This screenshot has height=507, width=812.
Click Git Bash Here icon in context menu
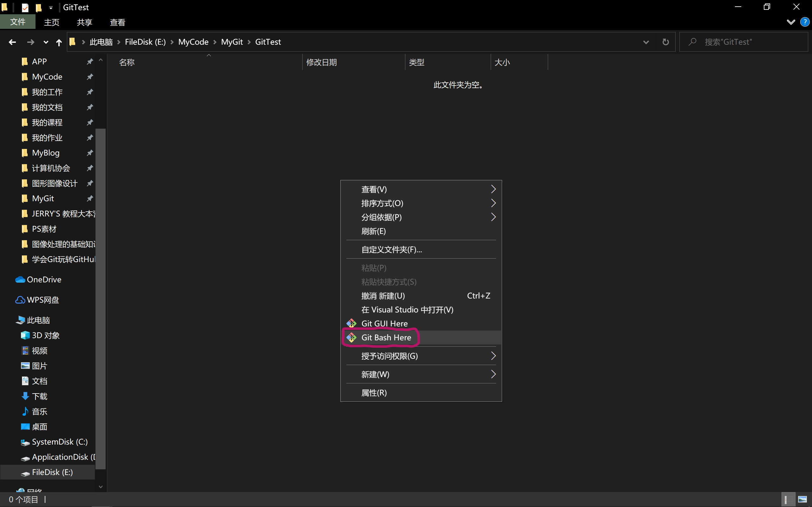(x=351, y=337)
